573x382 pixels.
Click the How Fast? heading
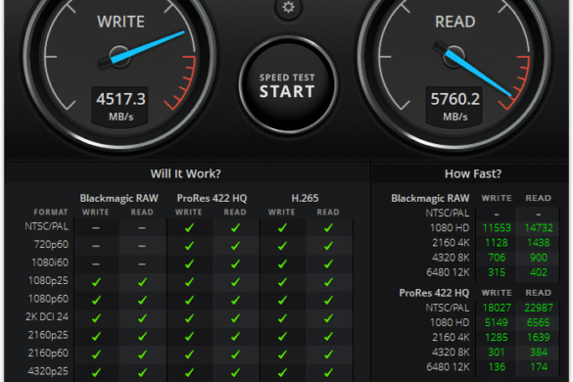(x=473, y=173)
